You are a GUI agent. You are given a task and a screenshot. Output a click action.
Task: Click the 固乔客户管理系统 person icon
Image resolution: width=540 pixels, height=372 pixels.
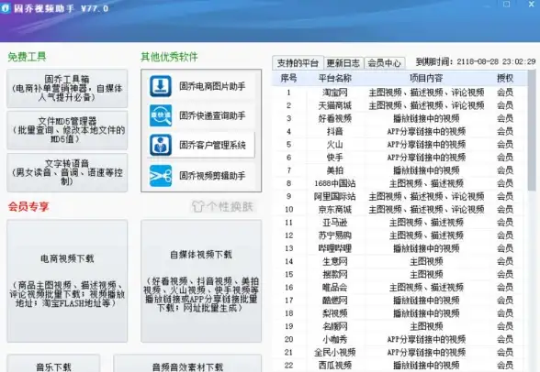[161, 145]
